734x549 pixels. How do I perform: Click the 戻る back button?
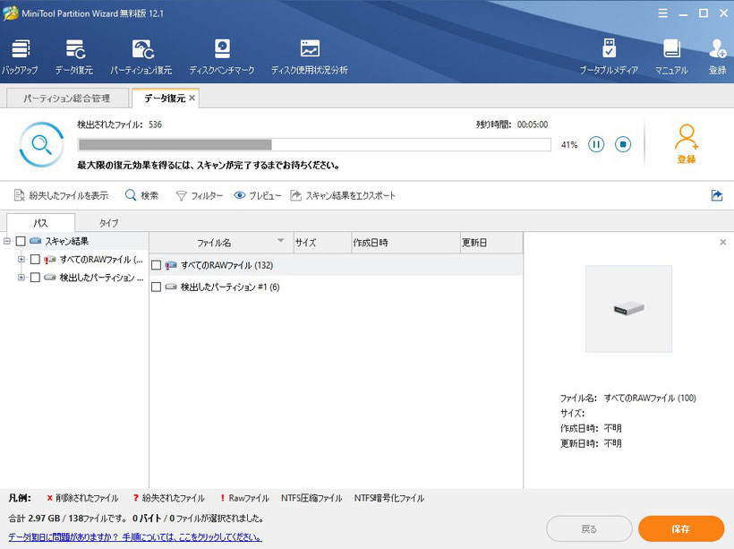click(589, 529)
